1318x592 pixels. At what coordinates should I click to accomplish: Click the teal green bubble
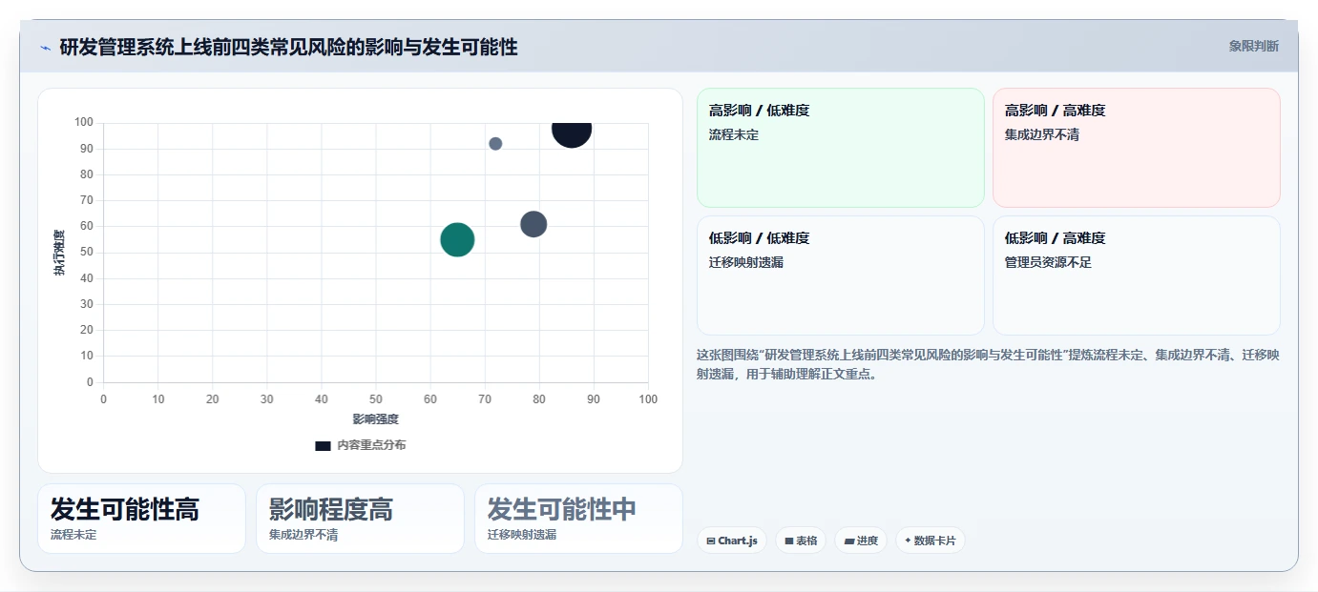(457, 239)
